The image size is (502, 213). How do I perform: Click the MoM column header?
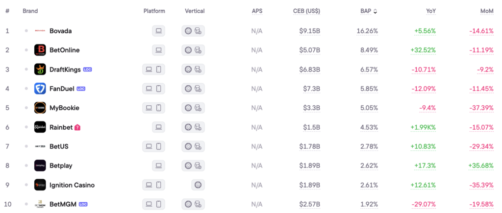(487, 11)
